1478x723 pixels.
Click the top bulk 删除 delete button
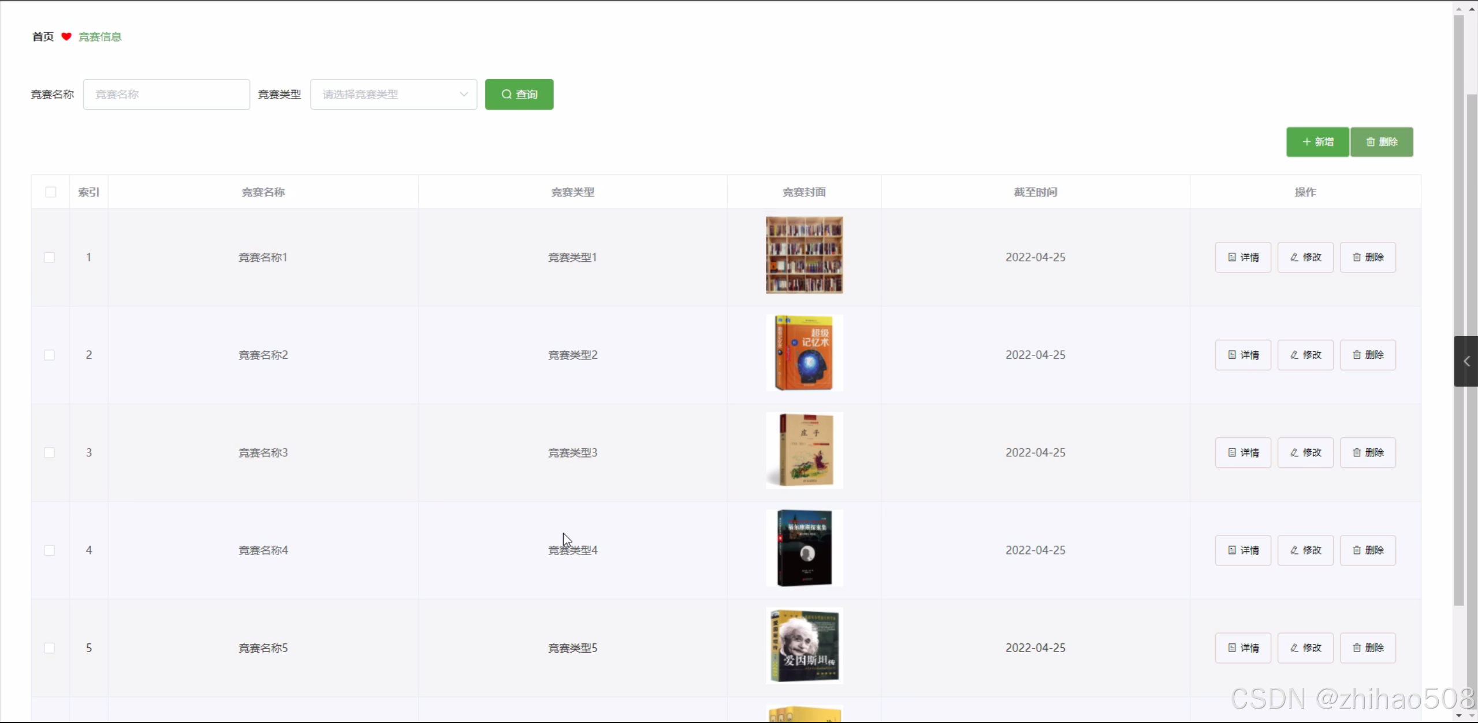tap(1381, 142)
